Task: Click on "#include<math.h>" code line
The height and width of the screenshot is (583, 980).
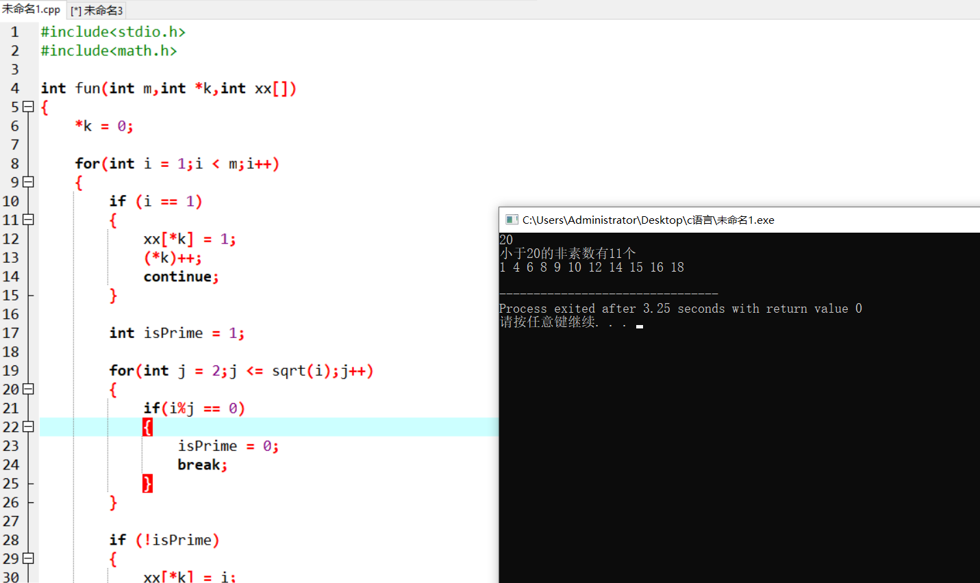Action: click(x=109, y=51)
